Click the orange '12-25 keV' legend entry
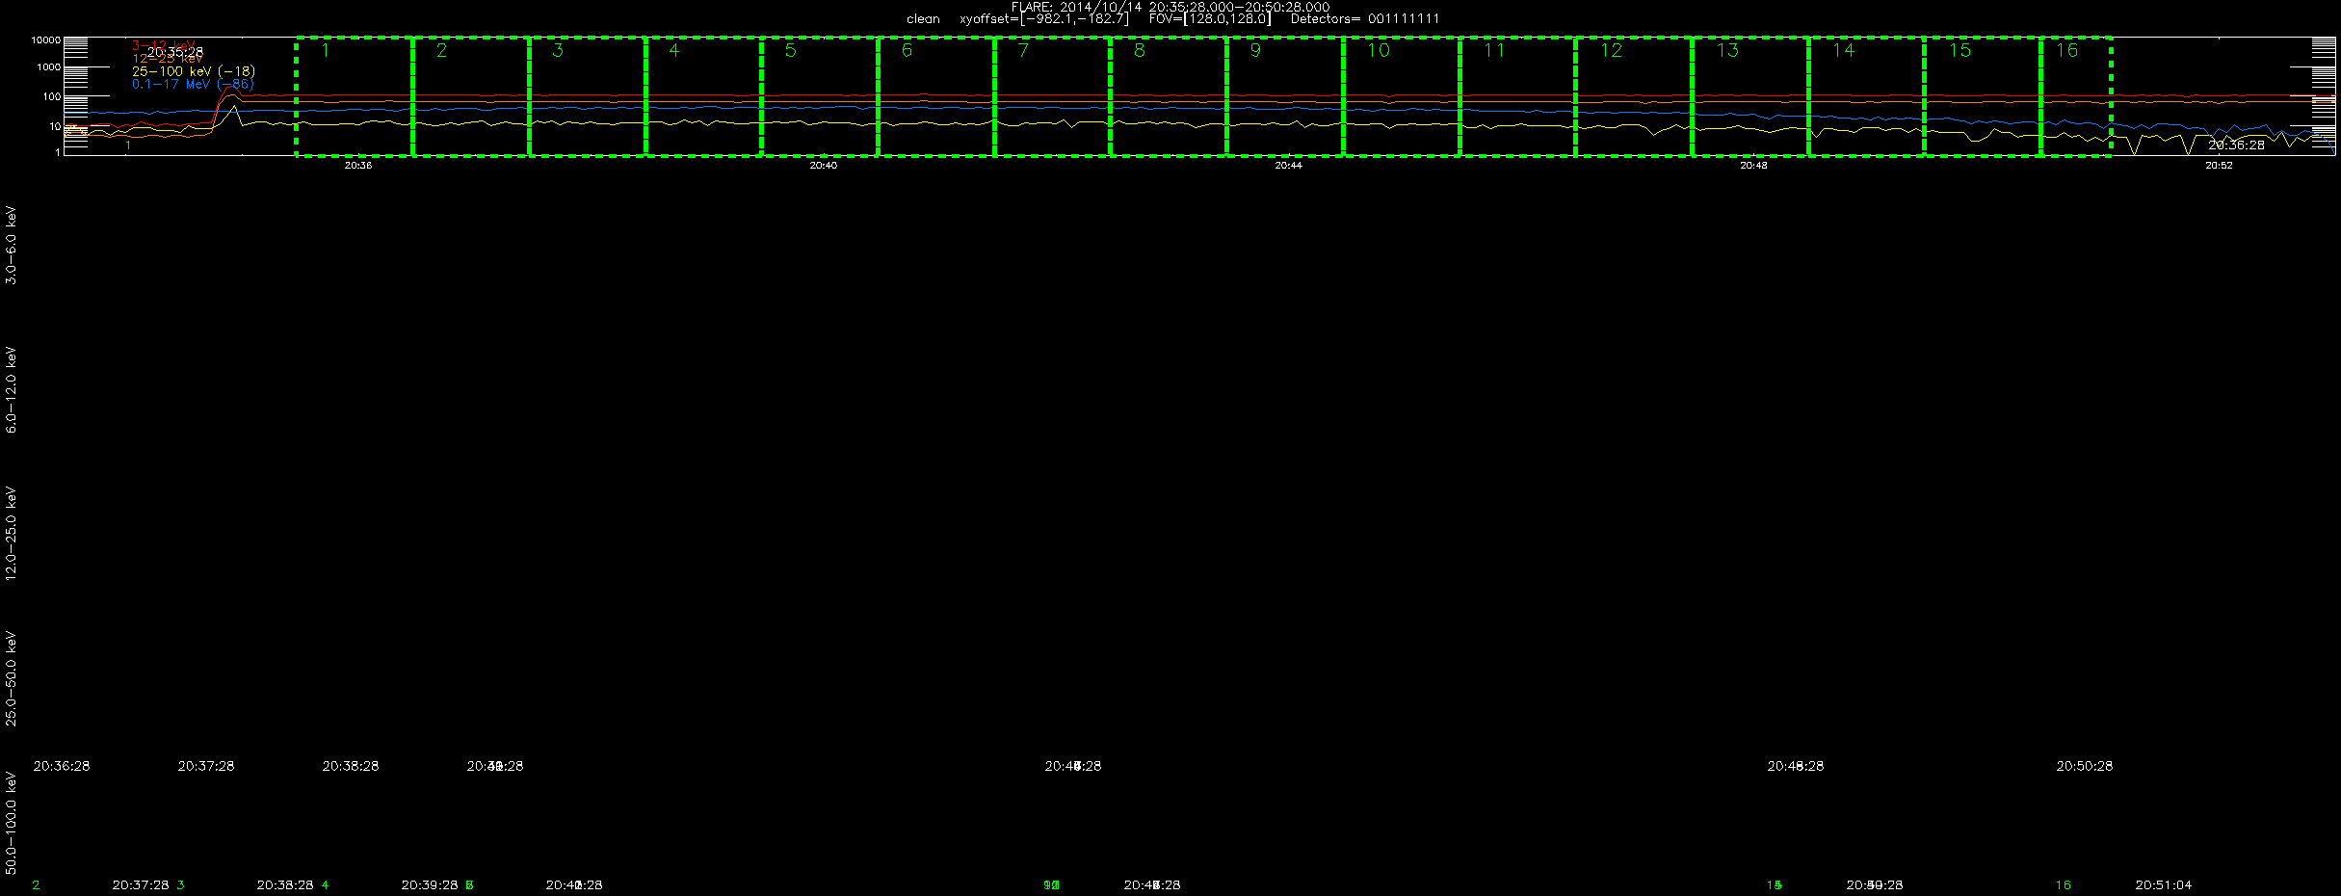2341x896 pixels. (x=168, y=59)
